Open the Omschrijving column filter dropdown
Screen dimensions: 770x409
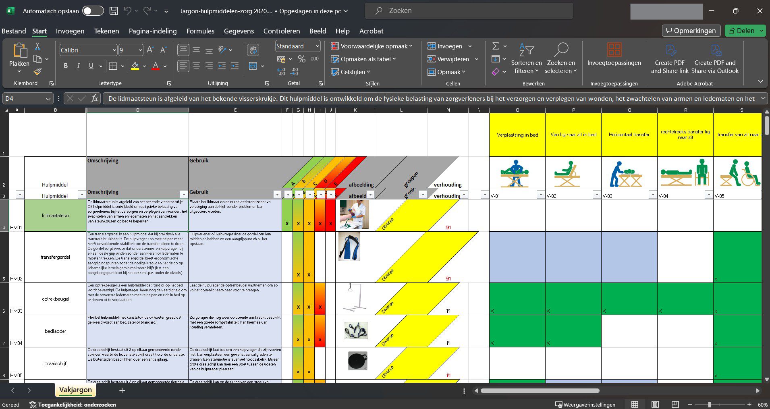183,195
